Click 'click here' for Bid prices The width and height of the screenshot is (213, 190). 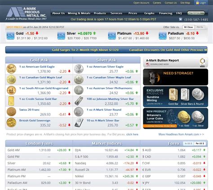(x=132, y=134)
